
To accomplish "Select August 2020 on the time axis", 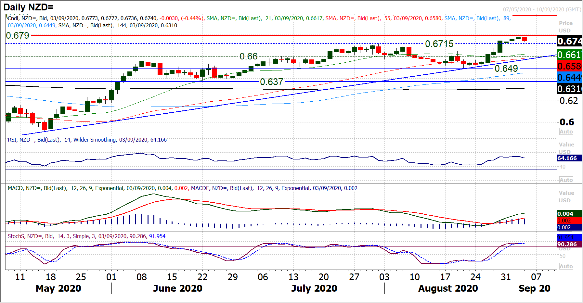I will coord(448,288).
